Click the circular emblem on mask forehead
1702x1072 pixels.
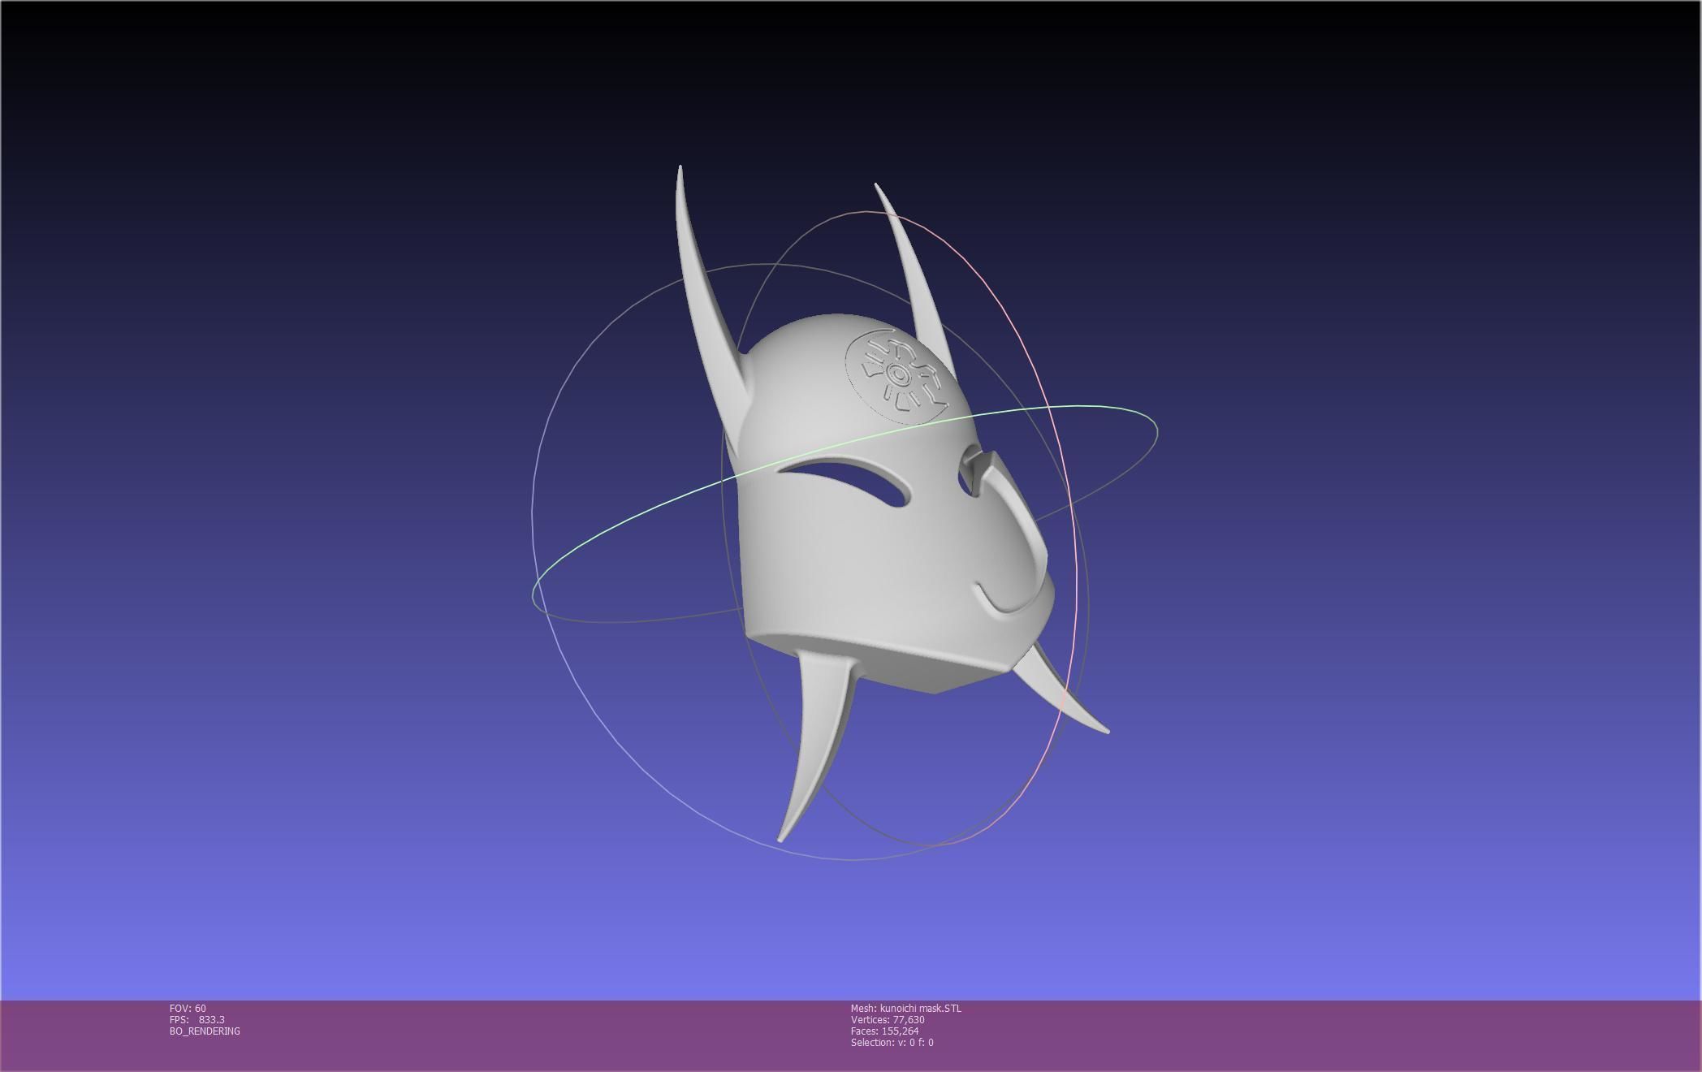click(x=898, y=375)
